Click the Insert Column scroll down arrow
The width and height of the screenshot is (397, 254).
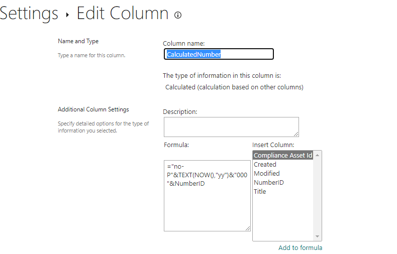[x=317, y=236]
